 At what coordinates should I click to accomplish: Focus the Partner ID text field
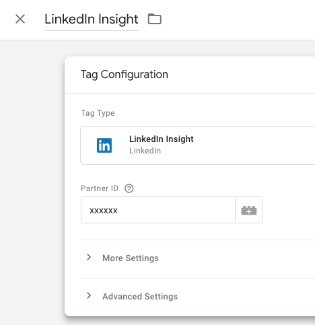158,210
